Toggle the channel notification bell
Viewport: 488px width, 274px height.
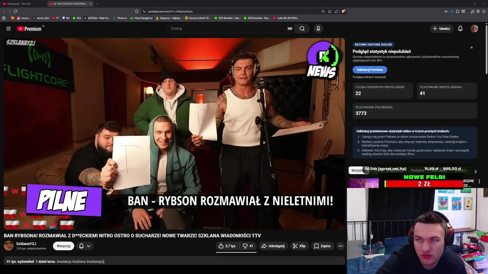[81, 246]
